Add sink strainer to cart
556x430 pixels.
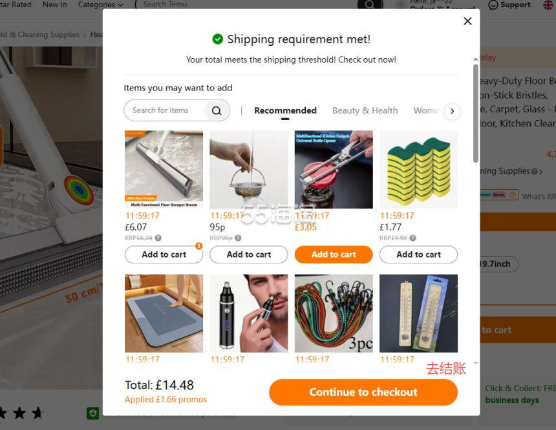click(x=249, y=254)
